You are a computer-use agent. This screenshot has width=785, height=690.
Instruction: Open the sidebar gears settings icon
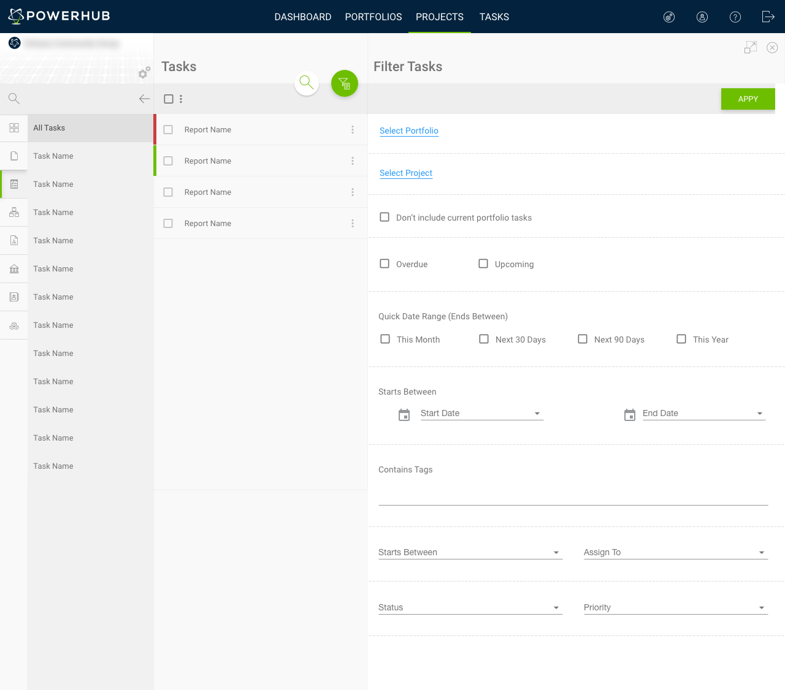144,73
